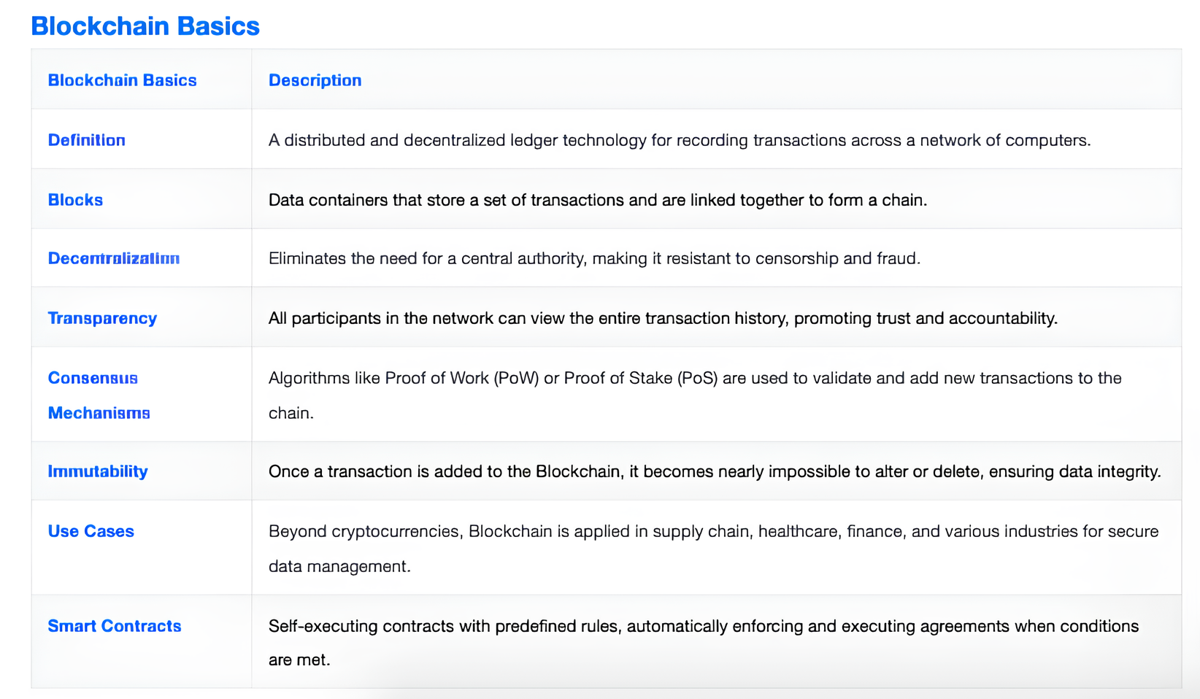Click the 'All participants in the network' sentence
The height and width of the screenshot is (699, 1200).
pos(663,318)
